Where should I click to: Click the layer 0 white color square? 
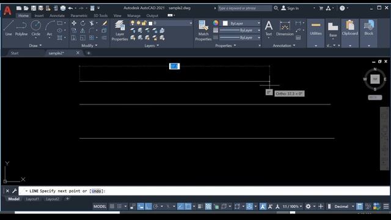coord(150,23)
